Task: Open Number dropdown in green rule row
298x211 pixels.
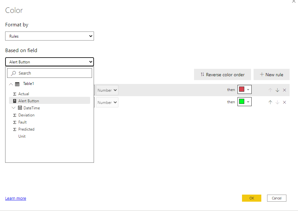Action: 107,102
